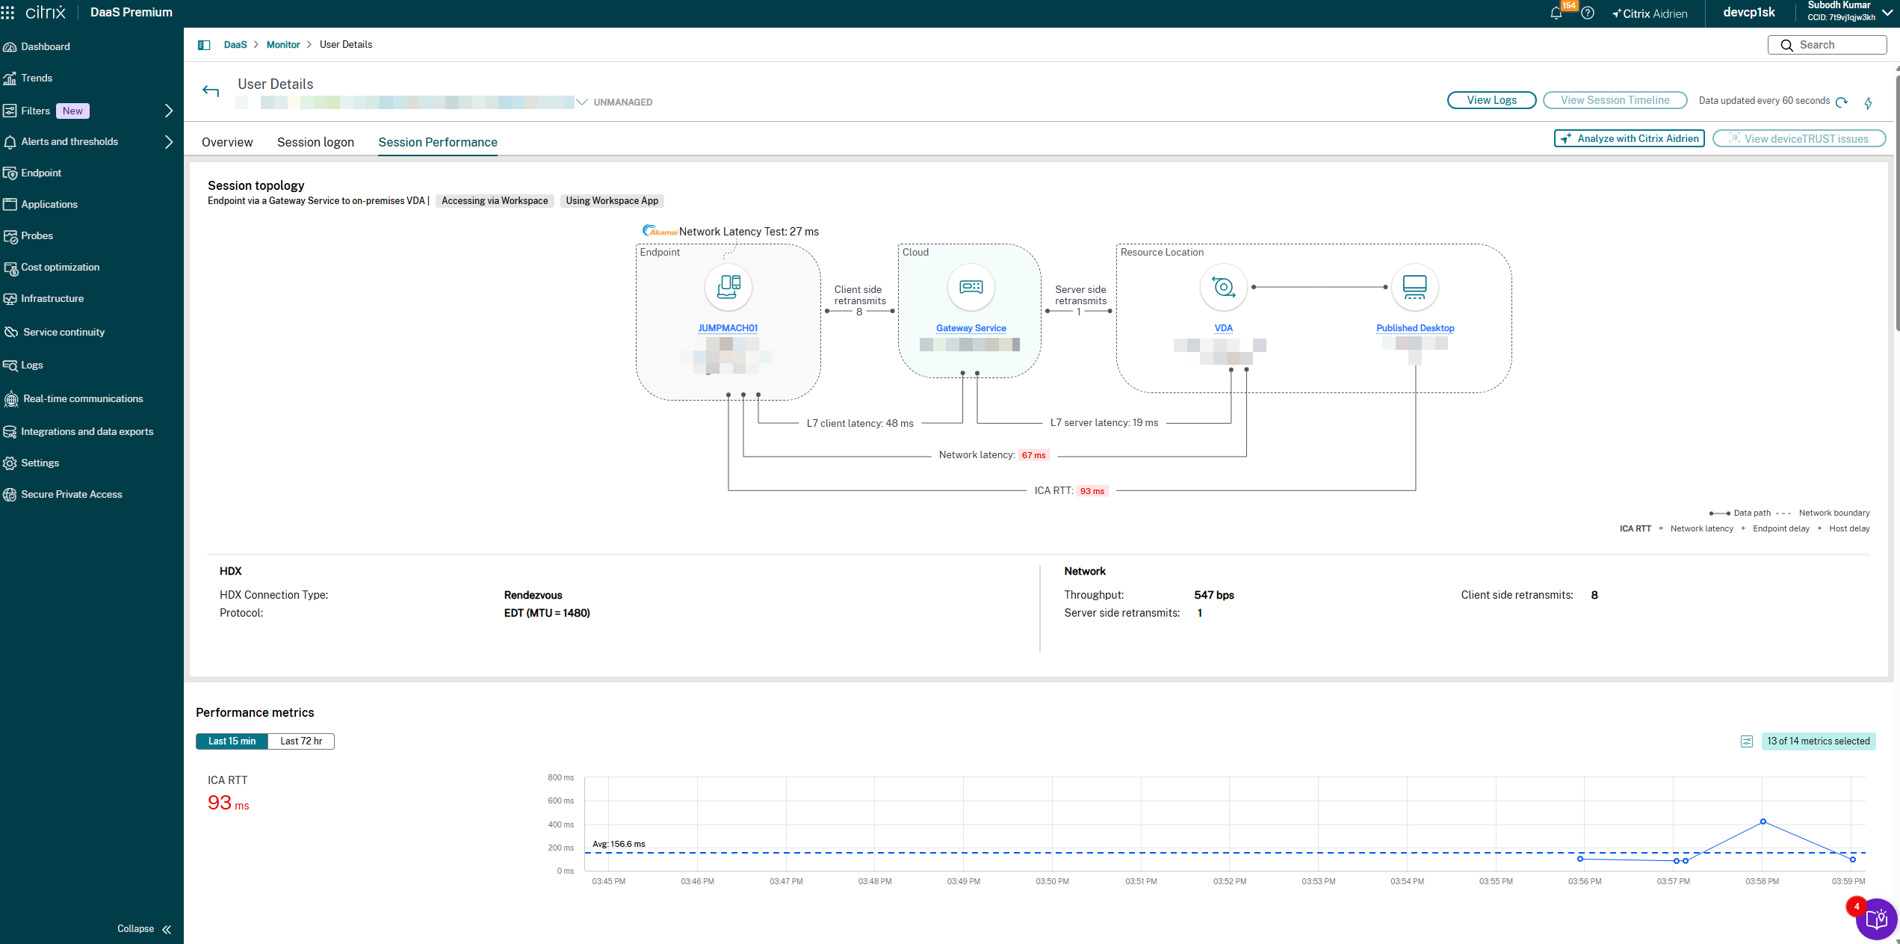Click the lightning bolt actions icon

pyautogui.click(x=1868, y=103)
